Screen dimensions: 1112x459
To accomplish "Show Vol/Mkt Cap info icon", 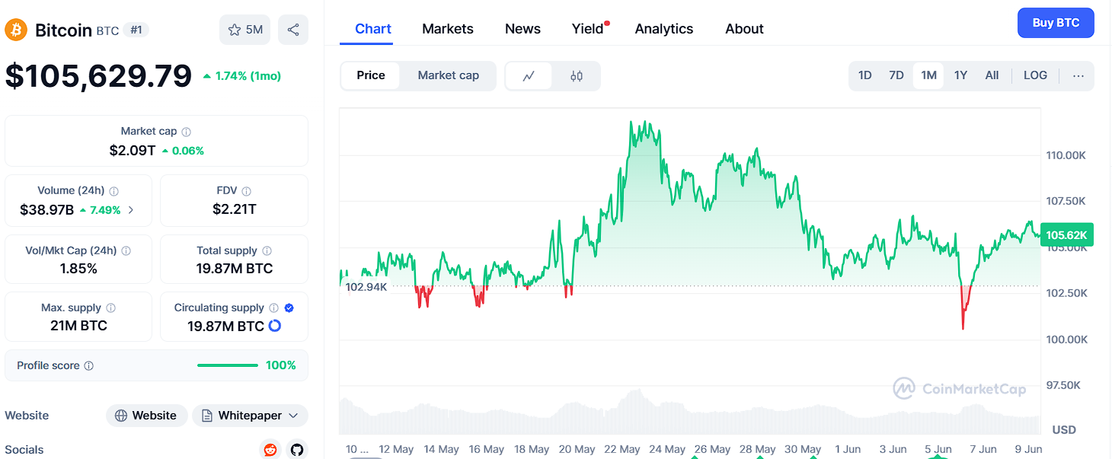I will click(x=126, y=250).
